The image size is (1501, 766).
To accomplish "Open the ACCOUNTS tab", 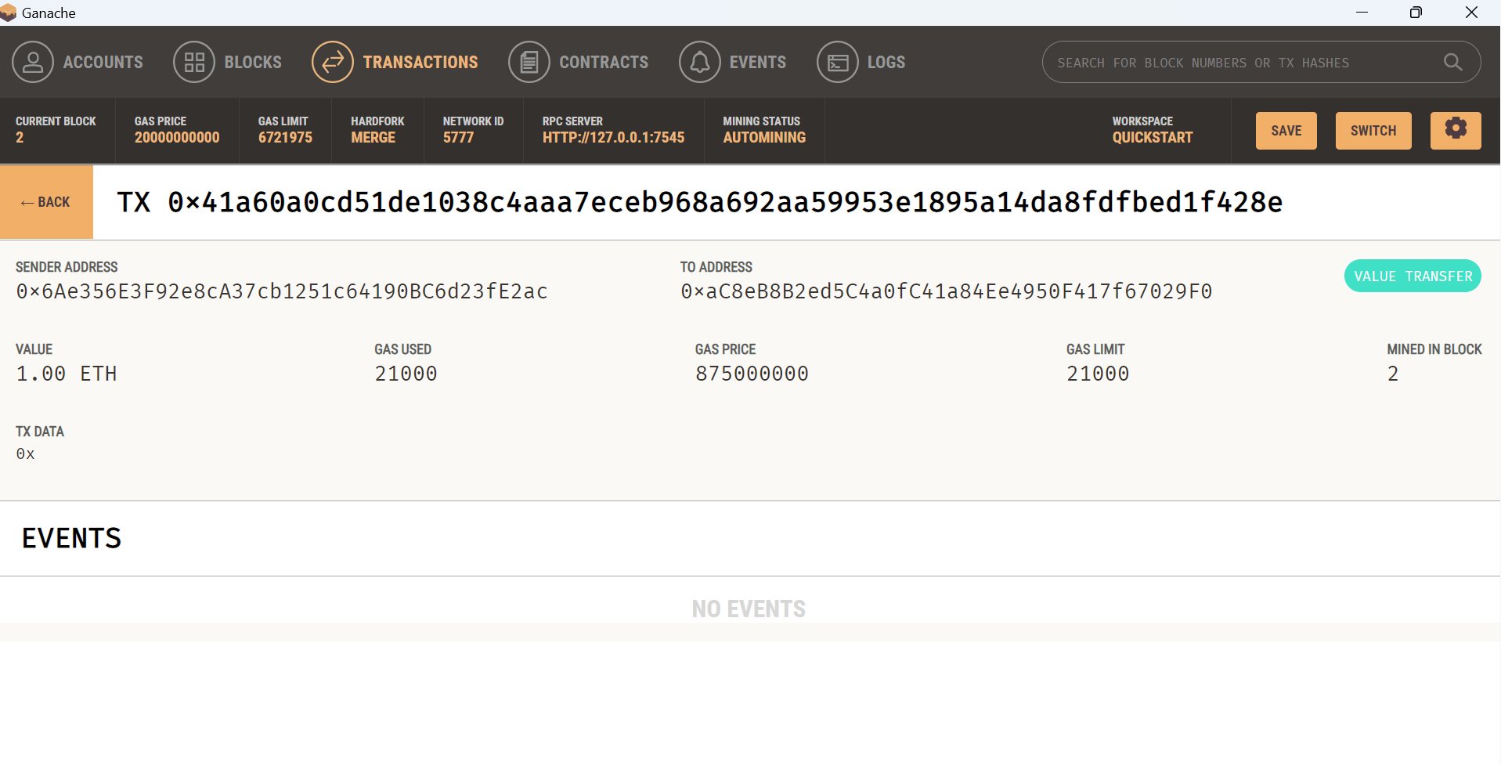I will [103, 62].
